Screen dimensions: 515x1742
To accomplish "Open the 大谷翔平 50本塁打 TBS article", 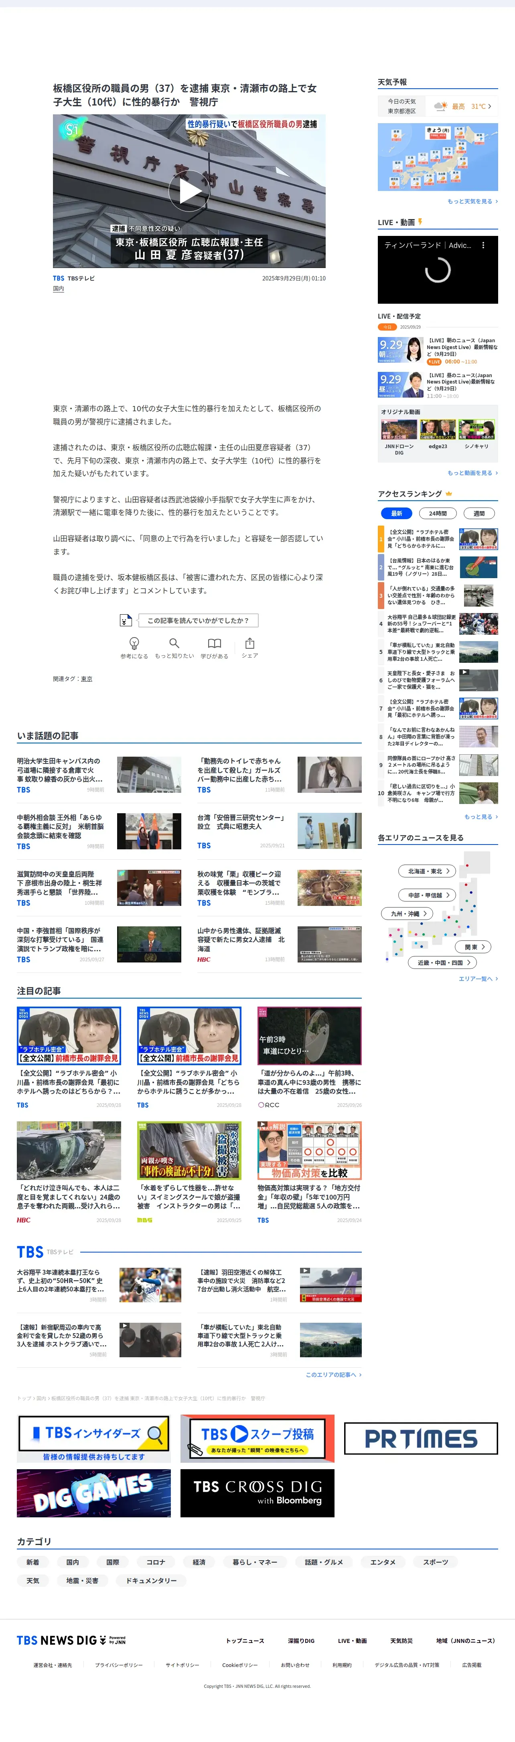I will [x=99, y=1285].
